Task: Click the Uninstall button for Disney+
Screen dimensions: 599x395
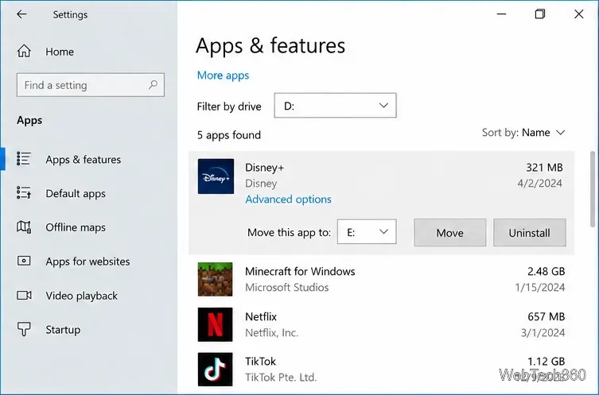Action: [530, 232]
